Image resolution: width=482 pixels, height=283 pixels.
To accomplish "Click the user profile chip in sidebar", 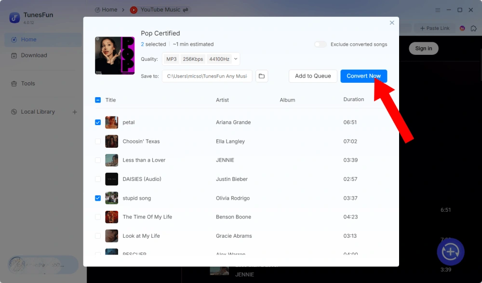I will pos(43,265).
